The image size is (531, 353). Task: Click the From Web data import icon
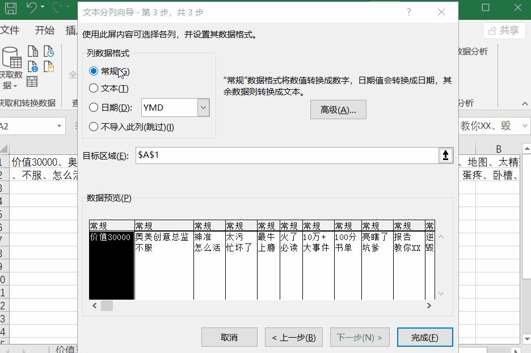click(34, 67)
